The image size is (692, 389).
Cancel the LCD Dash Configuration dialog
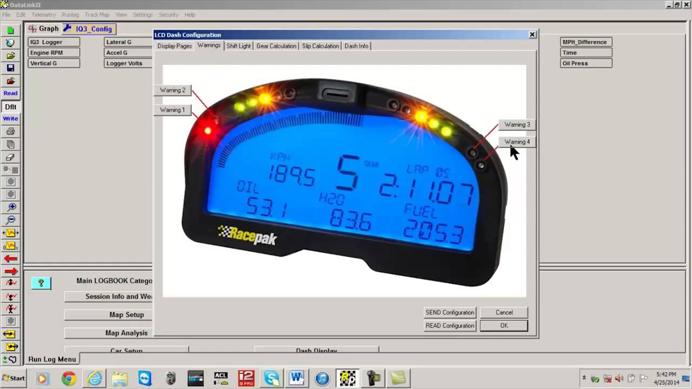504,312
